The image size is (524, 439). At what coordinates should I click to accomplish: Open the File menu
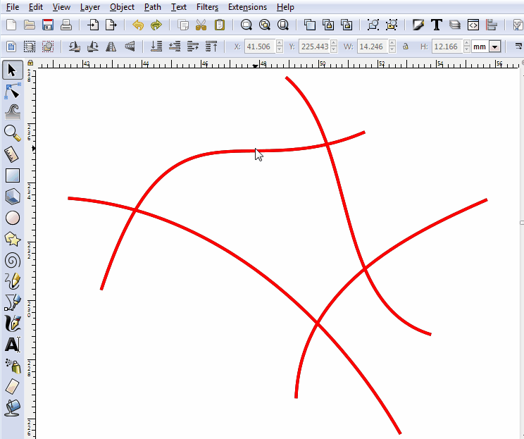[x=13, y=7]
